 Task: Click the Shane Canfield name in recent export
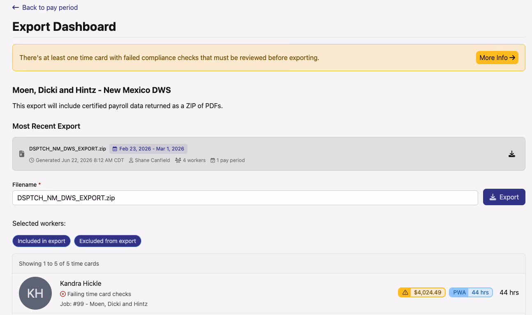pyautogui.click(x=153, y=160)
